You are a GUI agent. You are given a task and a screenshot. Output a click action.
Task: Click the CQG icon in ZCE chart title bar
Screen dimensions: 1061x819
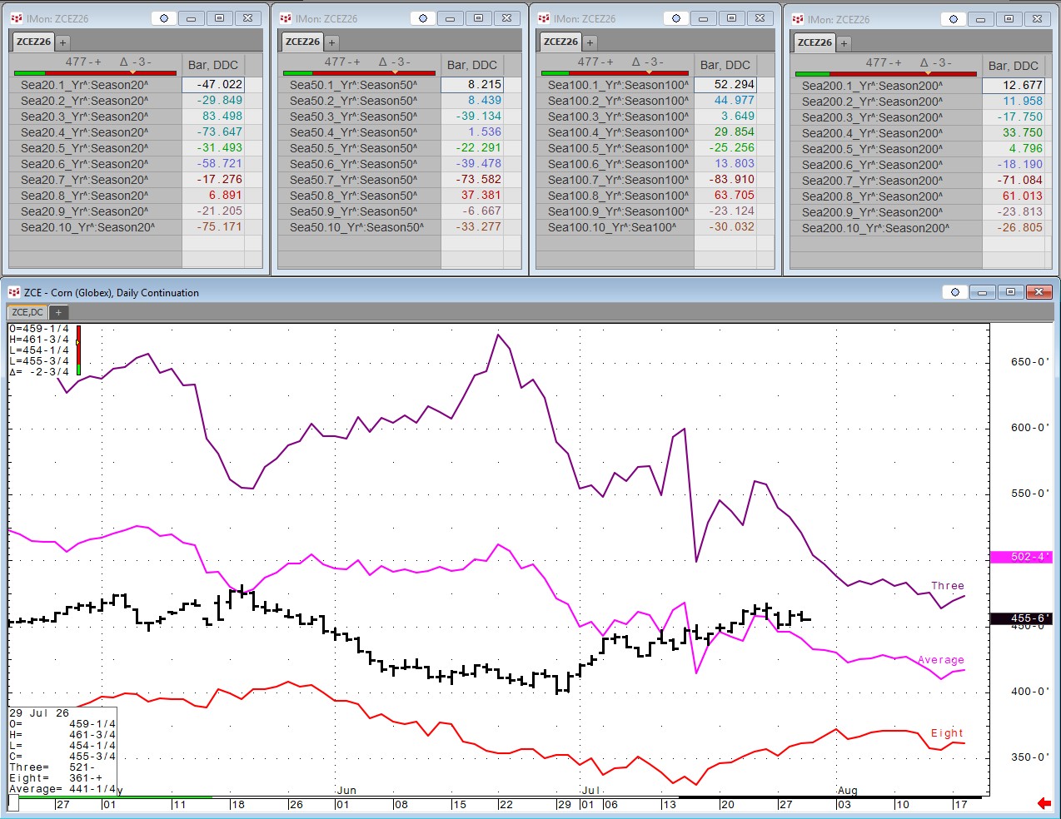(x=13, y=292)
